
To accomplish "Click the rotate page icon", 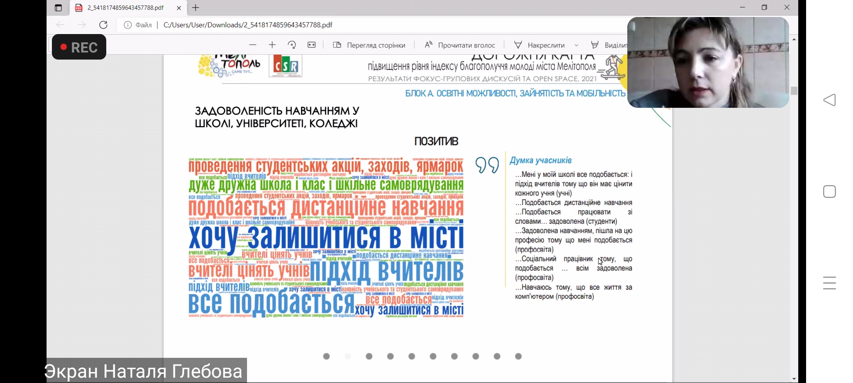I will point(292,45).
